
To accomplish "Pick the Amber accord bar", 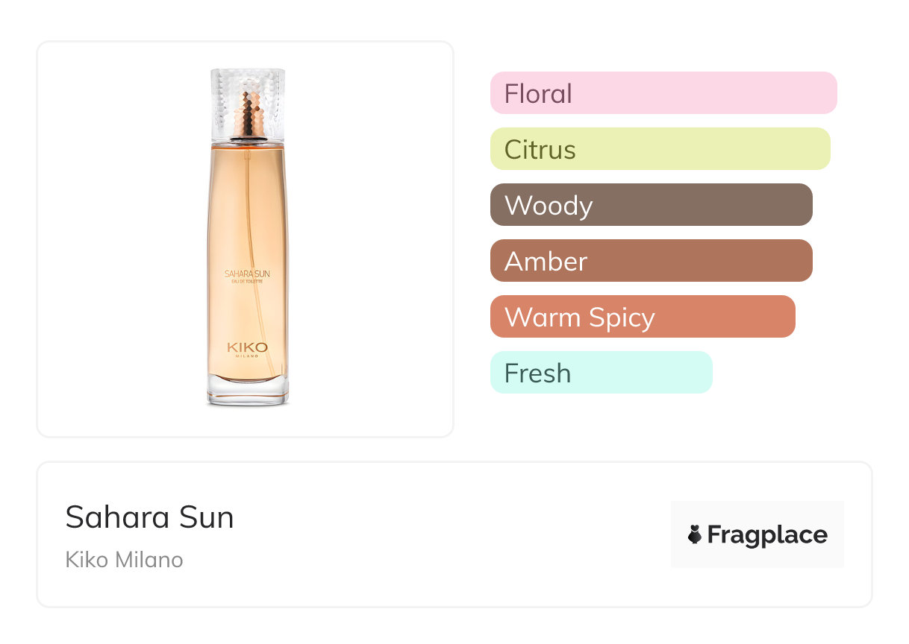I will click(651, 261).
